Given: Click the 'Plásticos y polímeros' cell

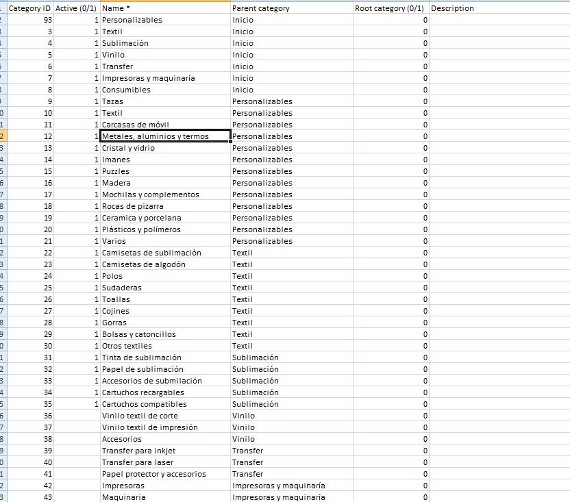Looking at the screenshot, I should click(x=165, y=229).
